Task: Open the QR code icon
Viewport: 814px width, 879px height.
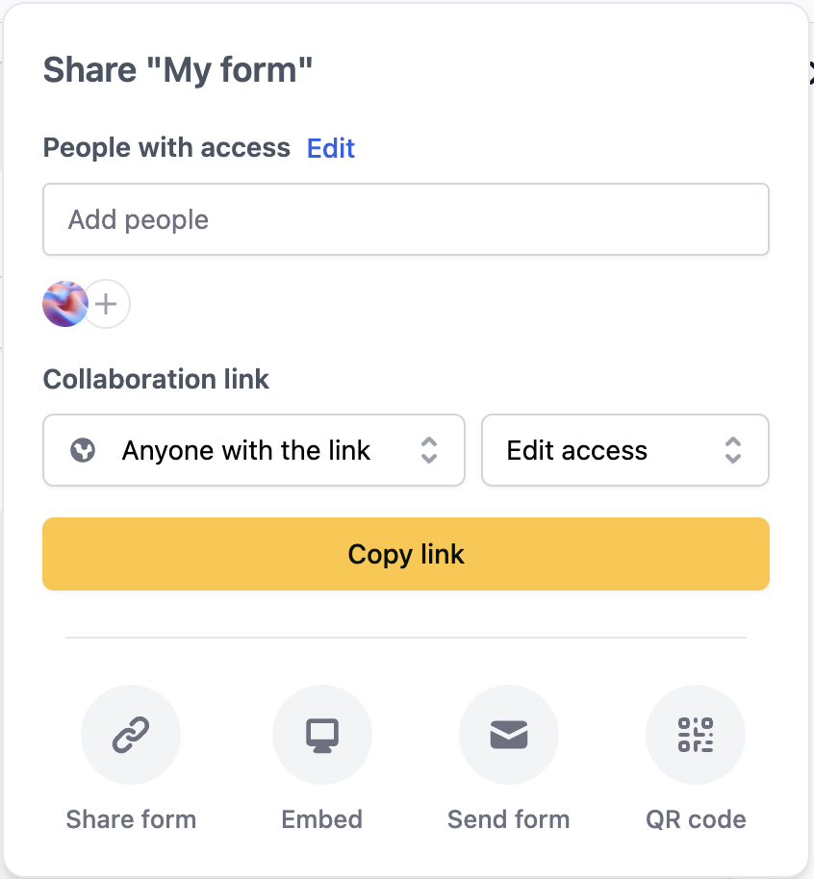Action: pos(695,735)
